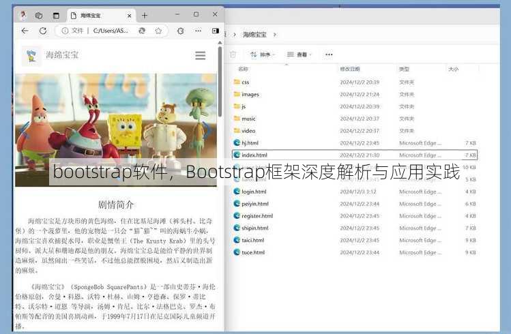Add page to favorites with star icon
Image resolution: width=511 pixels, height=334 pixels.
[x=158, y=31]
